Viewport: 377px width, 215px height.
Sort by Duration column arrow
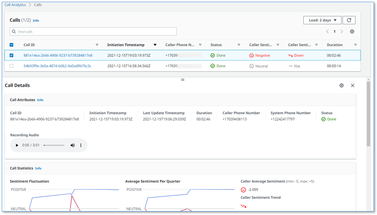click(x=355, y=45)
